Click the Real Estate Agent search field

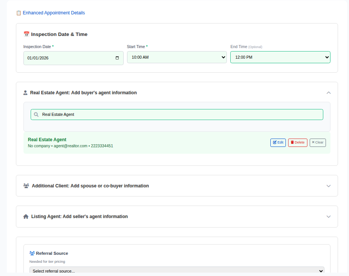pos(177,114)
